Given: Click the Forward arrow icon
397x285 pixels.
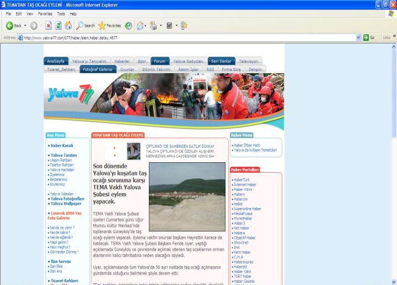Looking at the screenshot, I should point(34,25).
